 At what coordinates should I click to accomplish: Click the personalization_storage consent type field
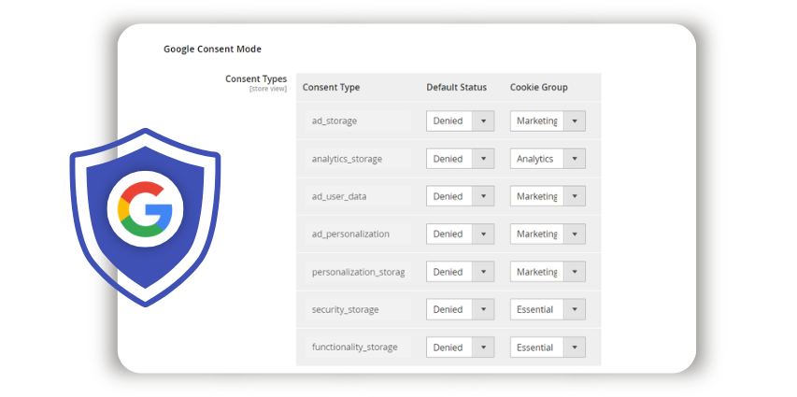click(358, 272)
